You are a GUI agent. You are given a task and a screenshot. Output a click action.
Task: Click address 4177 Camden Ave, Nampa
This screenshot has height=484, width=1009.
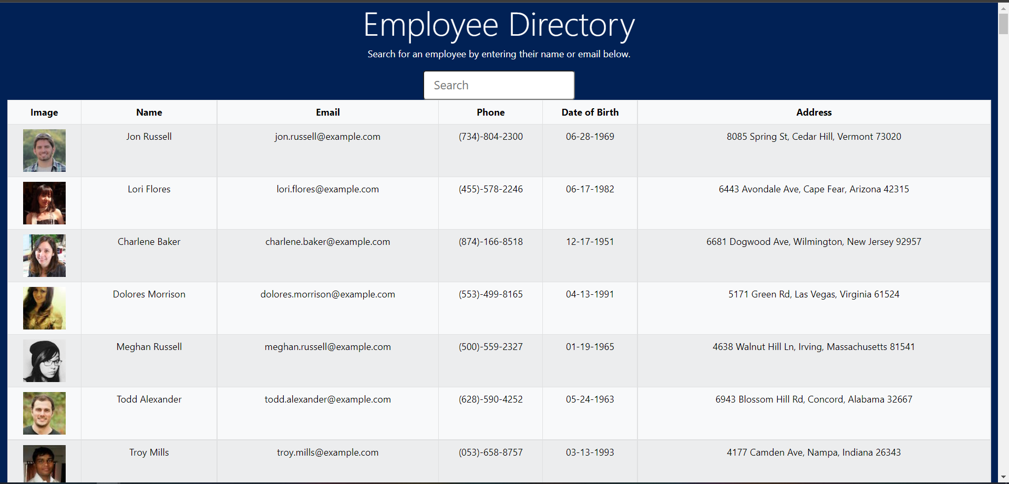814,452
